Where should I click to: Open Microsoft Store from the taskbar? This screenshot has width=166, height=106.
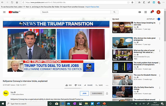(x=57, y=104)
